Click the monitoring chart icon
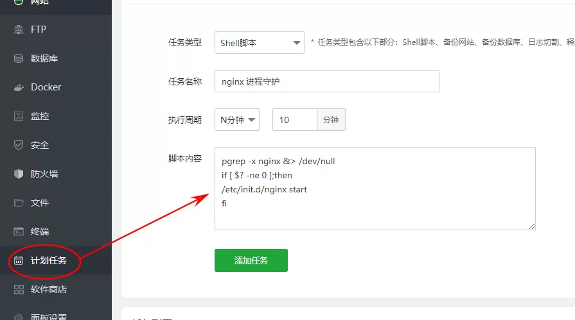The width and height of the screenshot is (575, 320). pyautogui.click(x=19, y=116)
